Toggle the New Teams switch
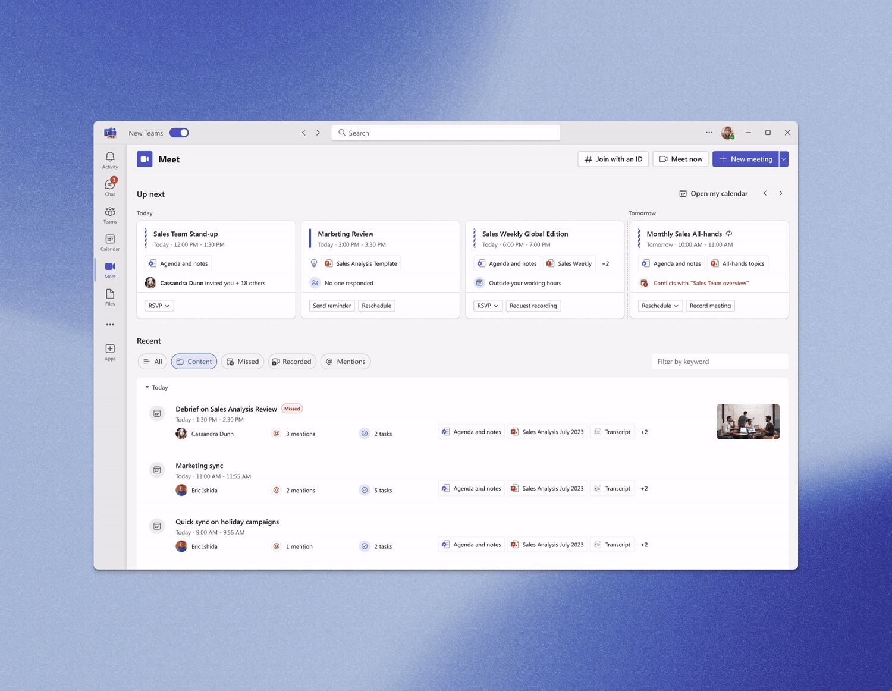The height and width of the screenshot is (691, 892). pos(179,133)
